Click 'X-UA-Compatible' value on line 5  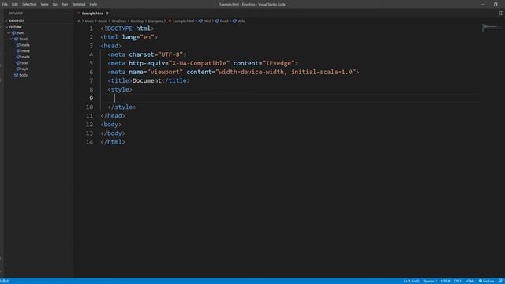pos(199,63)
